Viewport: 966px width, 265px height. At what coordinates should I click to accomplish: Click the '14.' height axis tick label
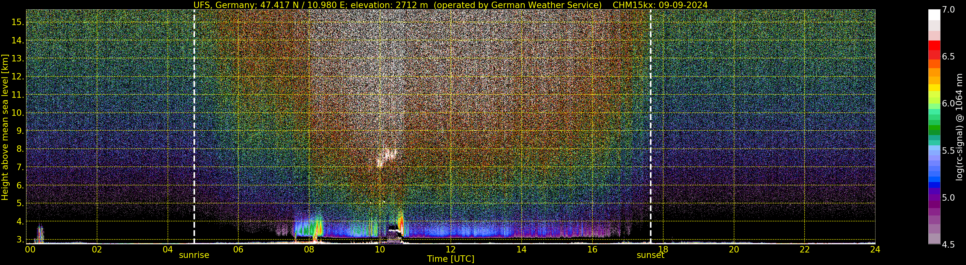pos(18,41)
